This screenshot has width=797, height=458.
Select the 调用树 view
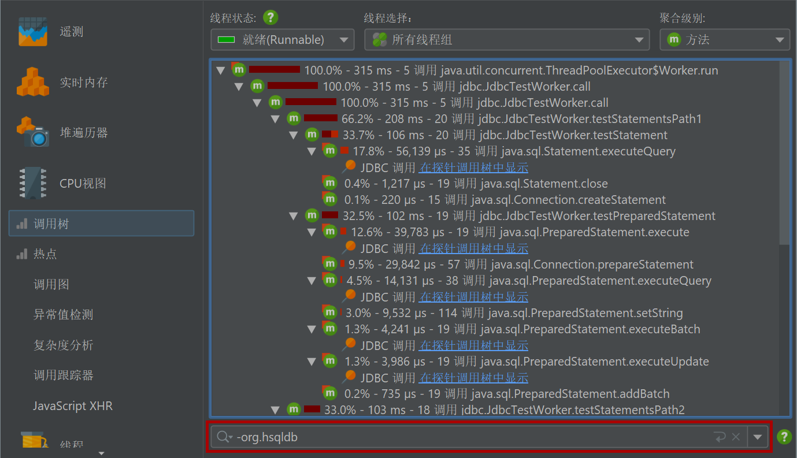point(101,224)
